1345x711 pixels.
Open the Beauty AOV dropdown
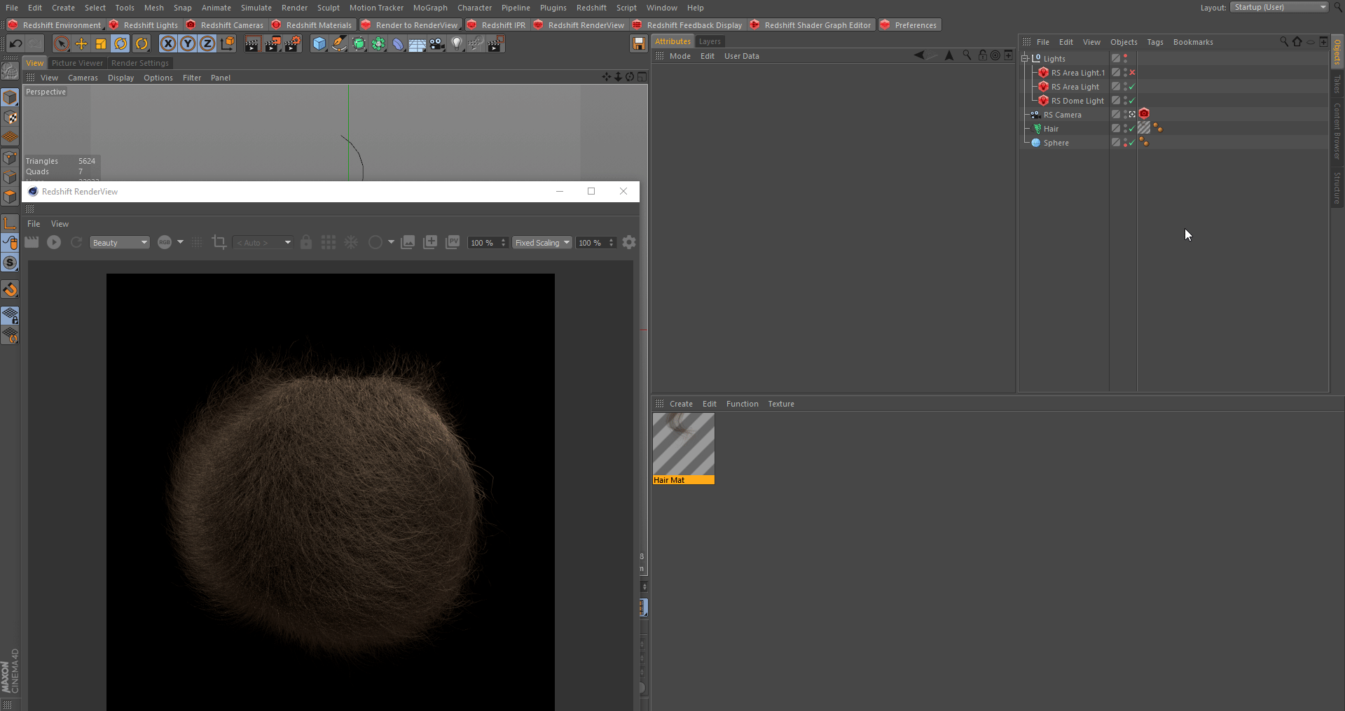pyautogui.click(x=120, y=243)
